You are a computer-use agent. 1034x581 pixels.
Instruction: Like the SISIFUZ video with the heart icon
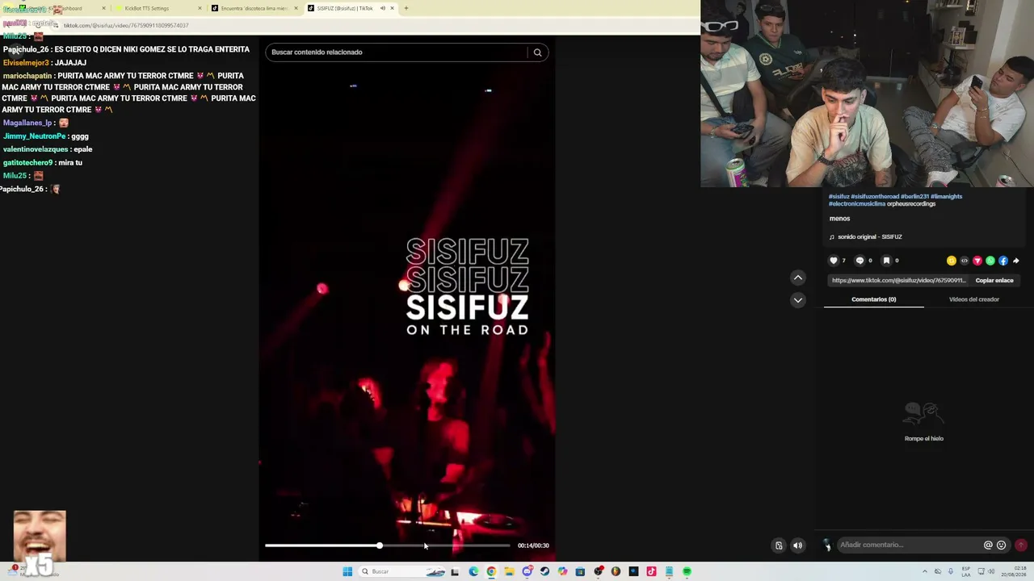[834, 261]
